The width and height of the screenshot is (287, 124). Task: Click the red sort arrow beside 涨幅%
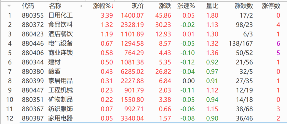pyautogui.click(x=112, y=7)
